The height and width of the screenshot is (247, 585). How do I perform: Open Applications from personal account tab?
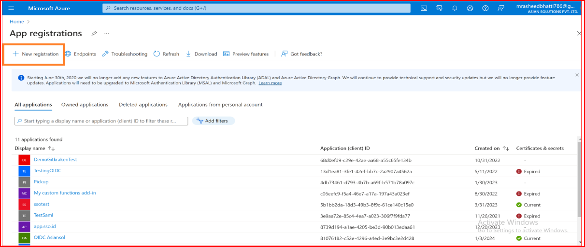pyautogui.click(x=220, y=105)
